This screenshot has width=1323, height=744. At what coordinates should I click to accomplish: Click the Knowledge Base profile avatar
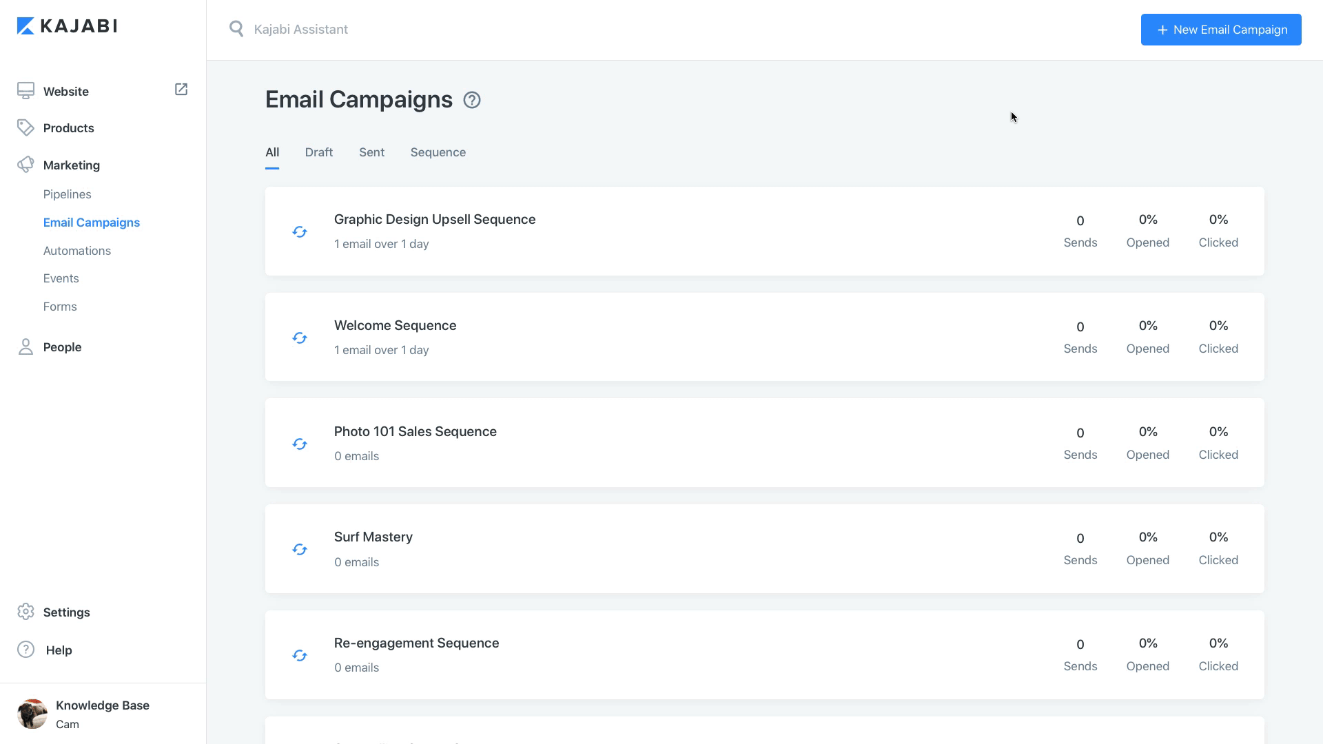click(32, 714)
